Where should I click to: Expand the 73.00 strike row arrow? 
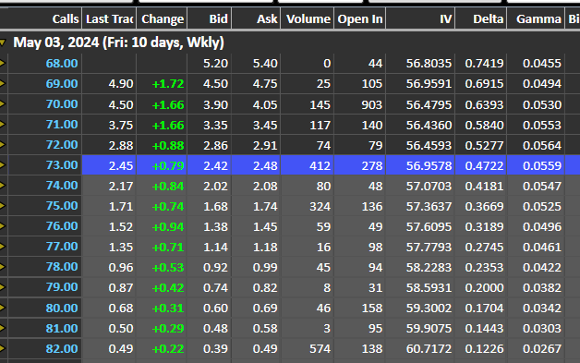[x=2, y=165]
